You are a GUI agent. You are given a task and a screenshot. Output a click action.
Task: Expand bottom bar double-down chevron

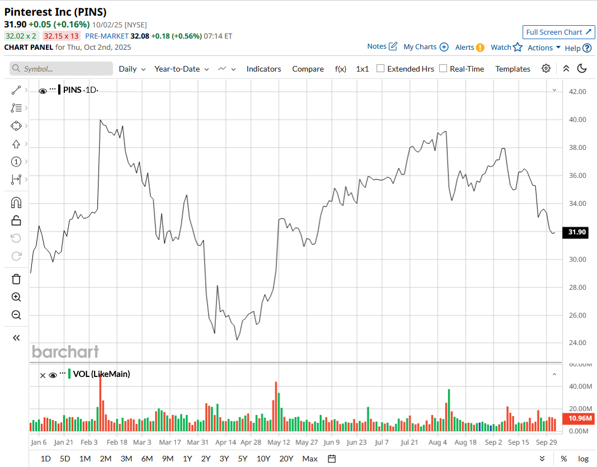[x=542, y=459]
